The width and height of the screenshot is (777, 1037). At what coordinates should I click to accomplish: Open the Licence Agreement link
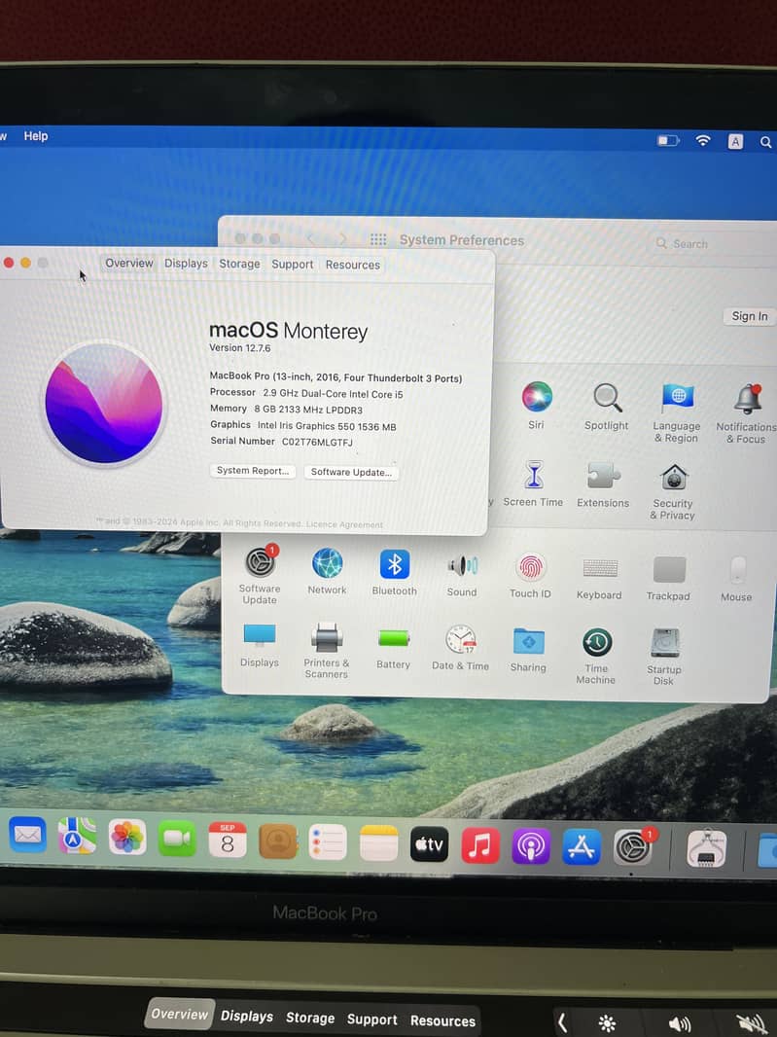click(x=344, y=524)
